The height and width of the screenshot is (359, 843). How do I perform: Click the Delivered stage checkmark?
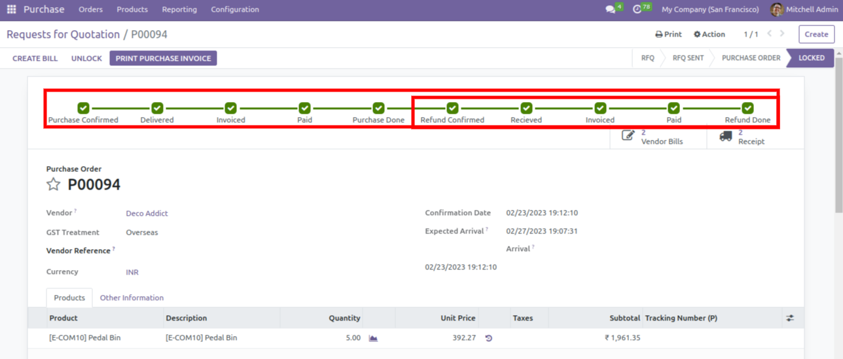(157, 108)
